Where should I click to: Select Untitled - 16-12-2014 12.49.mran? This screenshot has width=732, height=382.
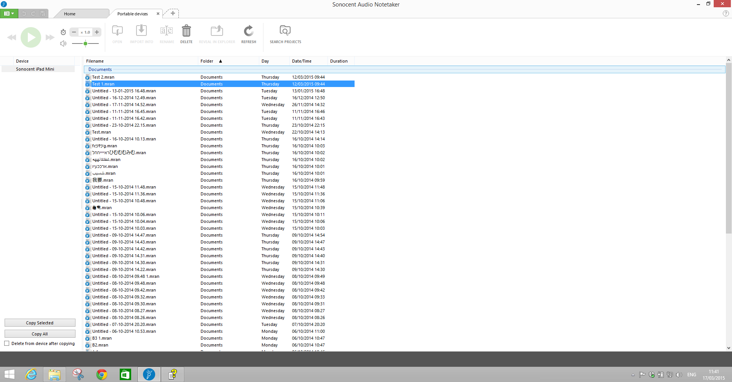[124, 98]
